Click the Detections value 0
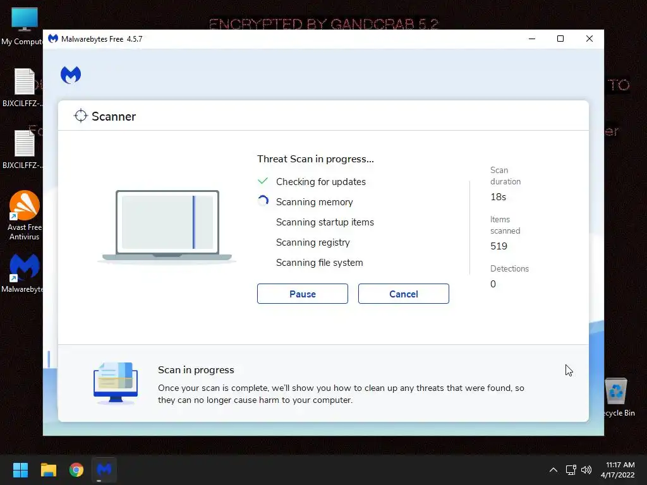The width and height of the screenshot is (647, 485). [x=493, y=284]
